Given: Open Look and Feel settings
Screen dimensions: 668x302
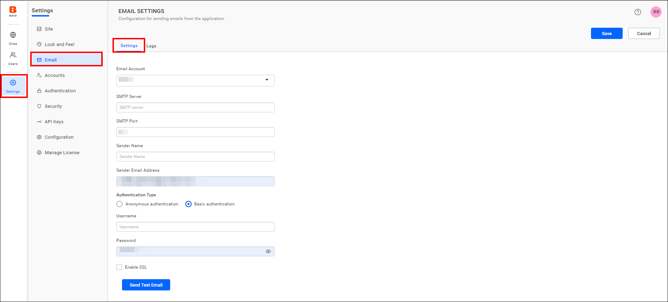Looking at the screenshot, I should pos(59,45).
